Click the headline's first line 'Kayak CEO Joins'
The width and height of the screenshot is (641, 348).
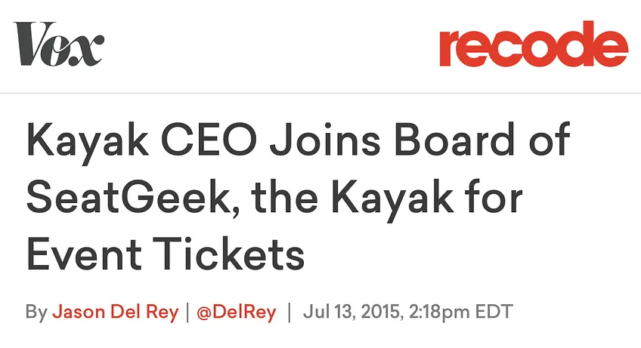pyautogui.click(x=203, y=140)
